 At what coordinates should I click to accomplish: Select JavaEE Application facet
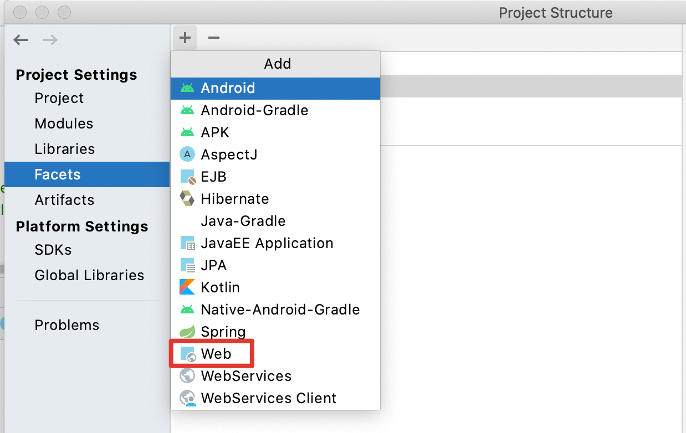tap(267, 243)
